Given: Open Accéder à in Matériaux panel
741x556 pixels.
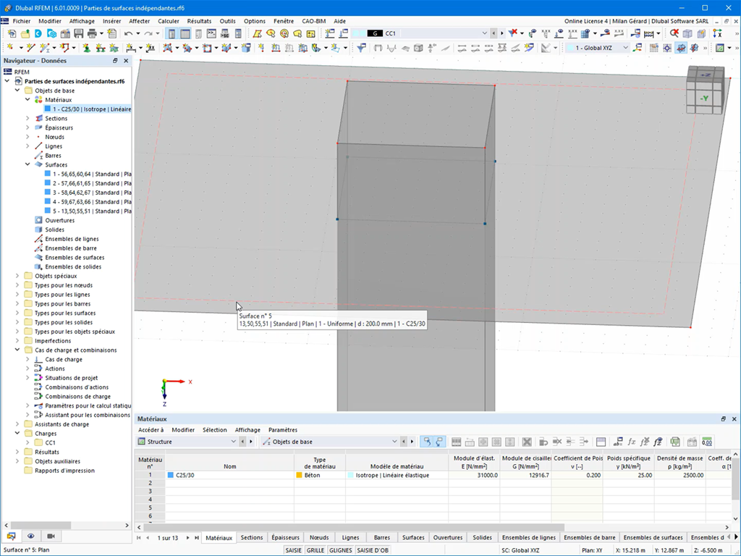Looking at the screenshot, I should tap(151, 430).
